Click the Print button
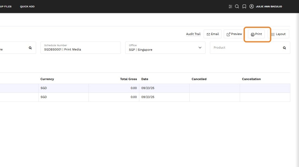 (x=256, y=34)
